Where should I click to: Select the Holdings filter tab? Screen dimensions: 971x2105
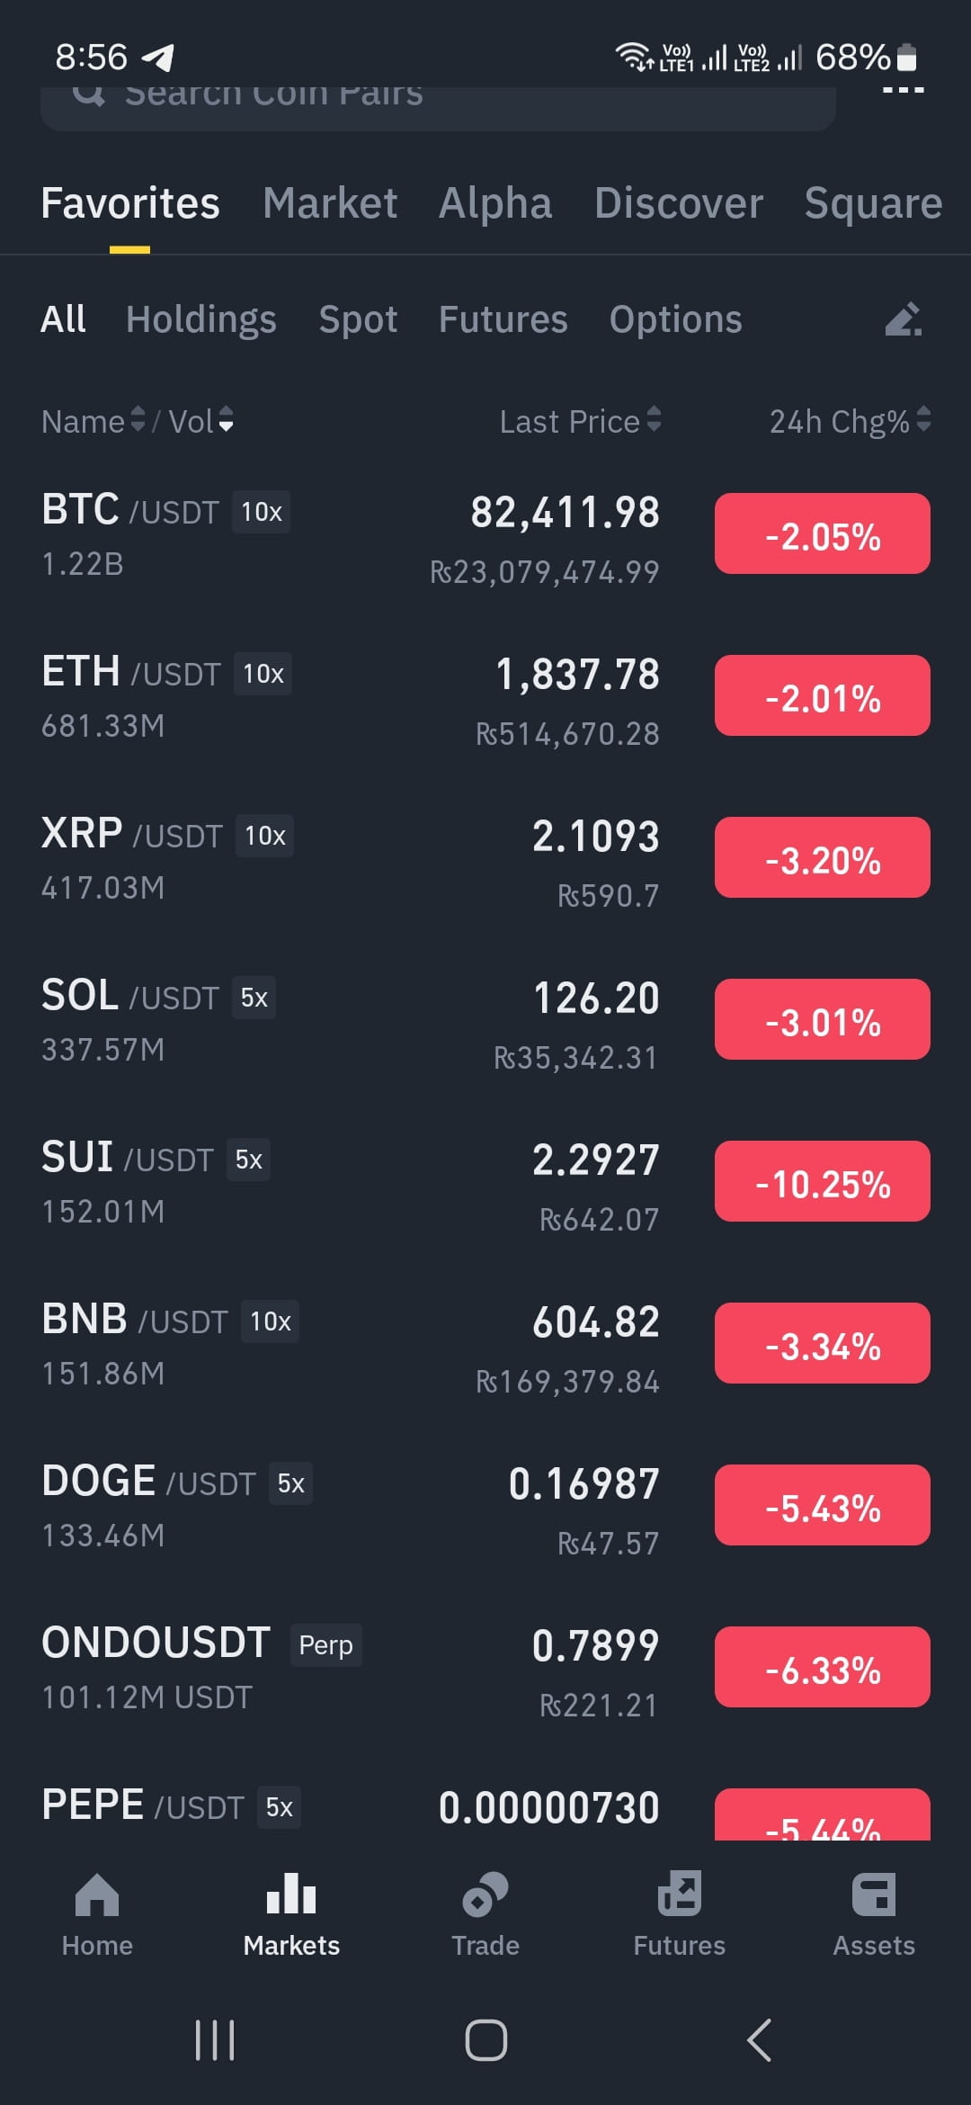tap(201, 319)
